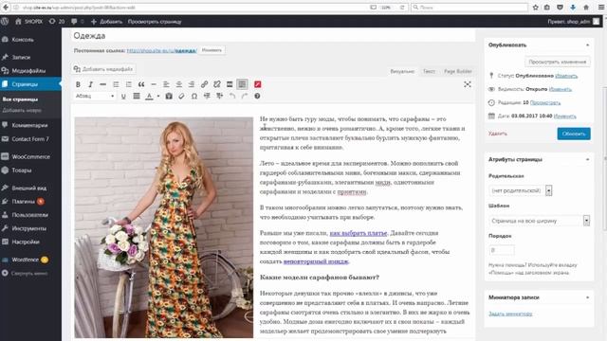Click the red shortcode icon in toolbar

click(x=257, y=84)
